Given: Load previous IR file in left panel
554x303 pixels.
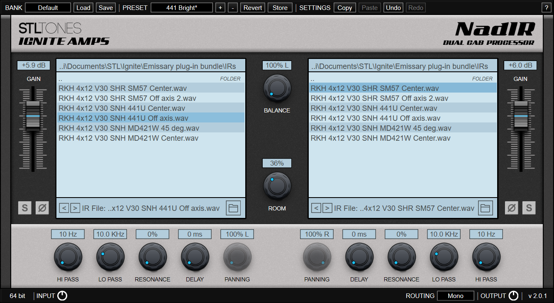Looking at the screenshot, I should tap(64, 208).
